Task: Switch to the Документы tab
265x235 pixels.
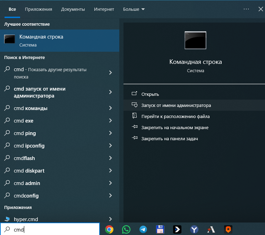Action: tap(73, 9)
